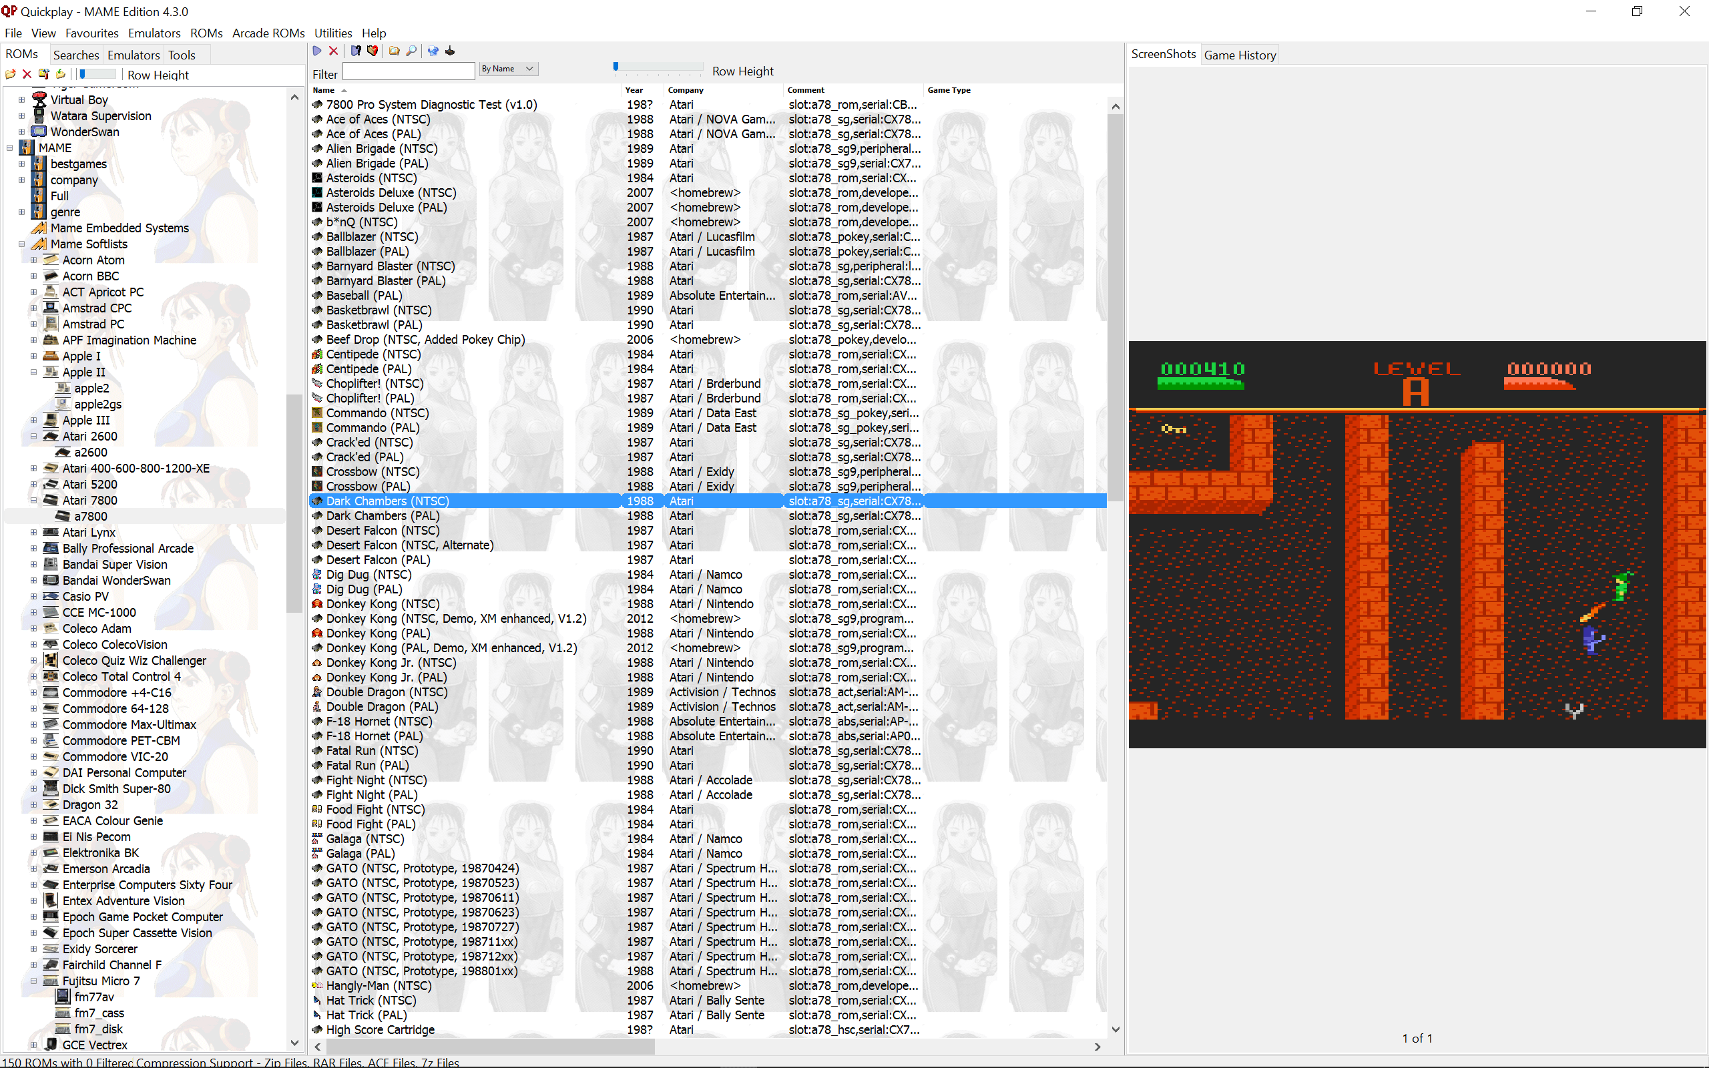Click the question mark book icon

(x=356, y=51)
